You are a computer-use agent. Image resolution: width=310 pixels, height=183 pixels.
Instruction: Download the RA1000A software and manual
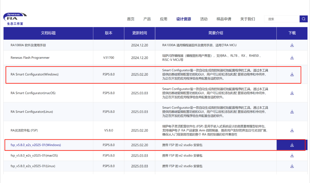click(x=292, y=45)
